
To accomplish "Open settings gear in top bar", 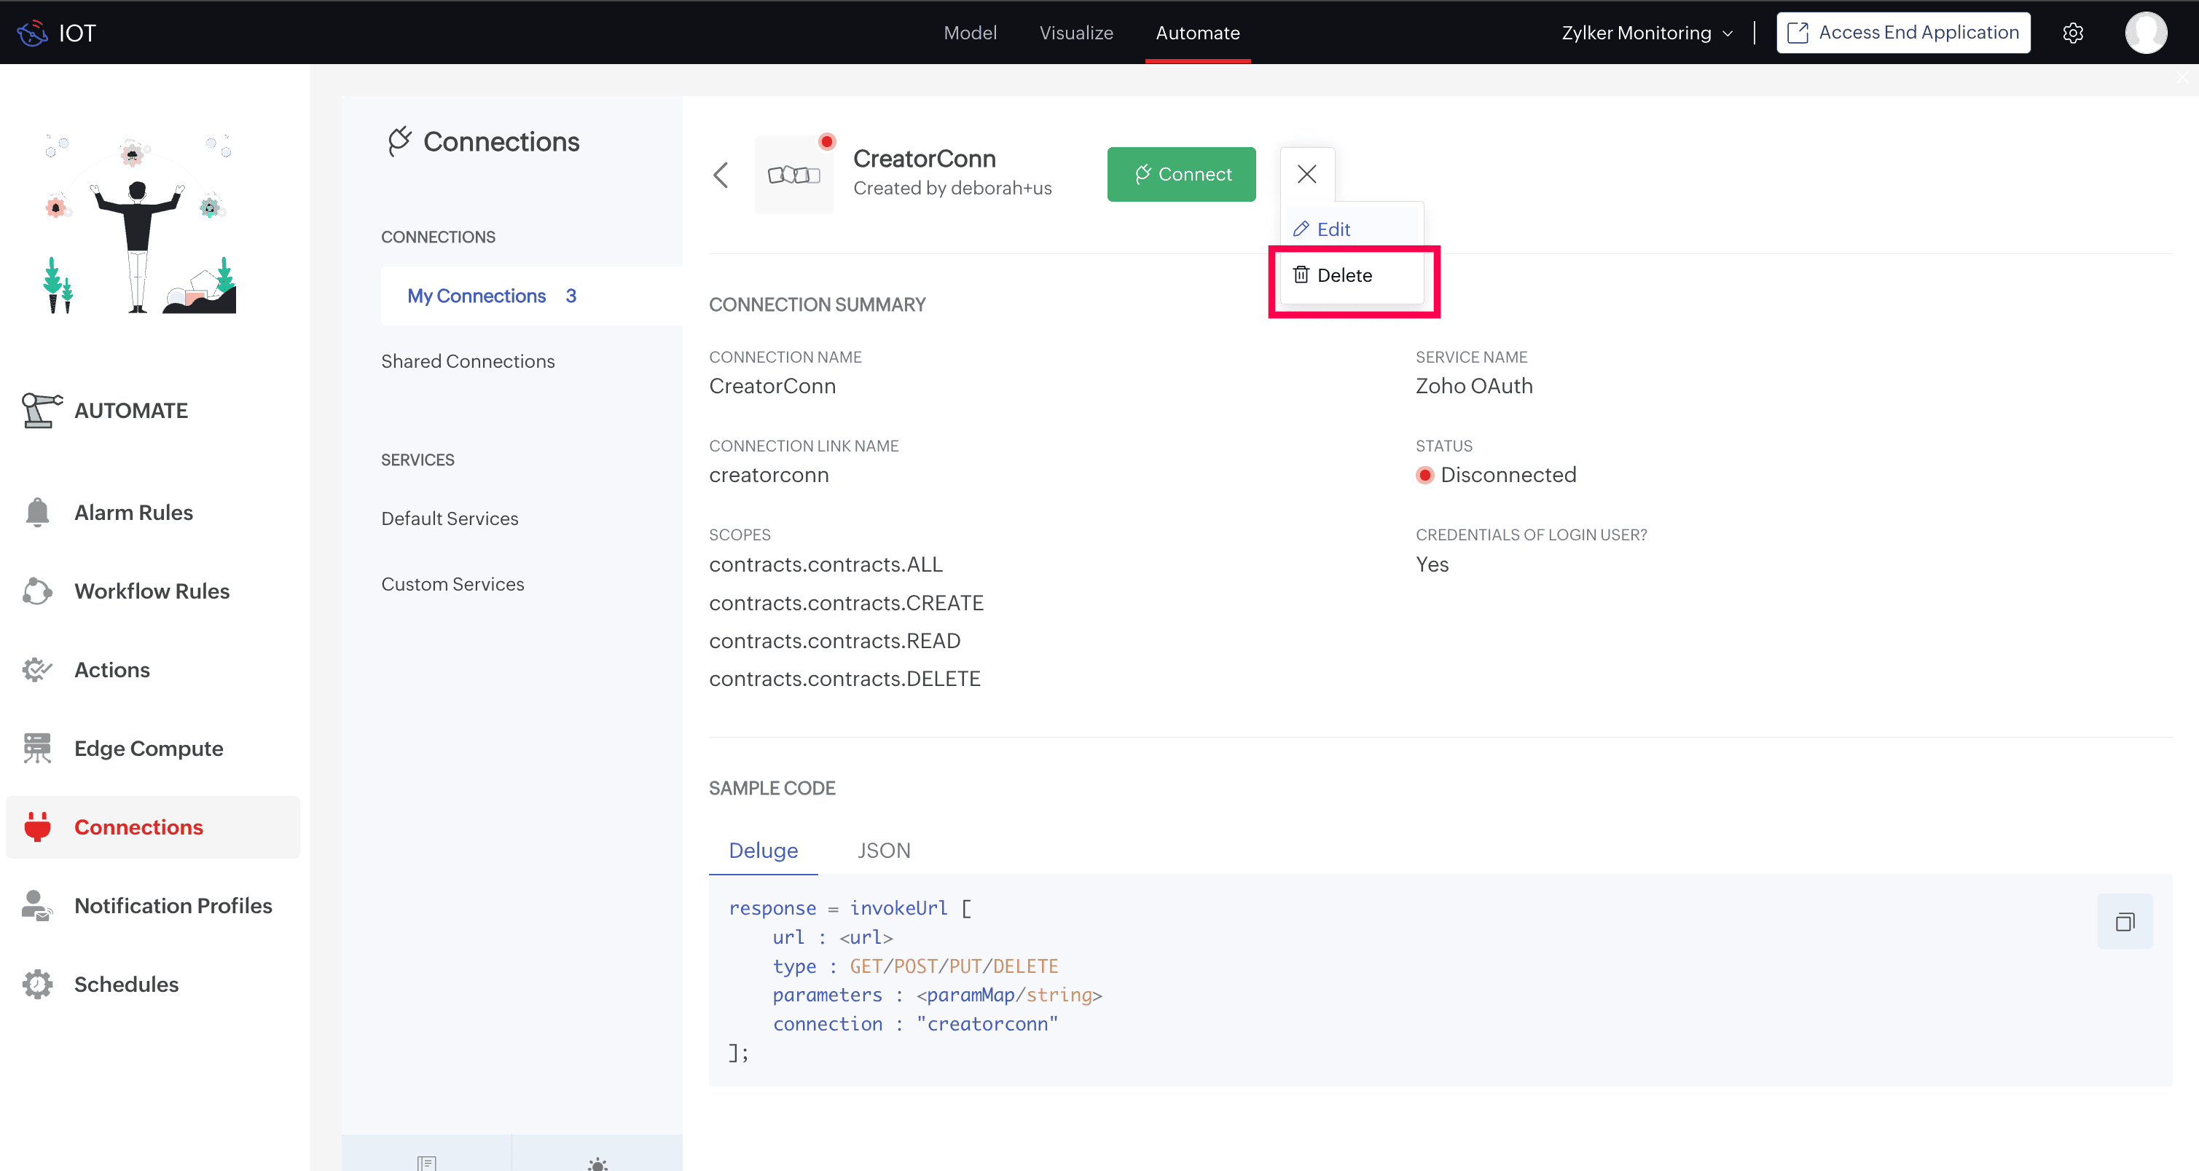I will [x=2073, y=33].
